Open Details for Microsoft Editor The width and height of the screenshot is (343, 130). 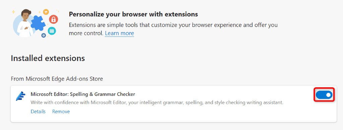click(38, 112)
